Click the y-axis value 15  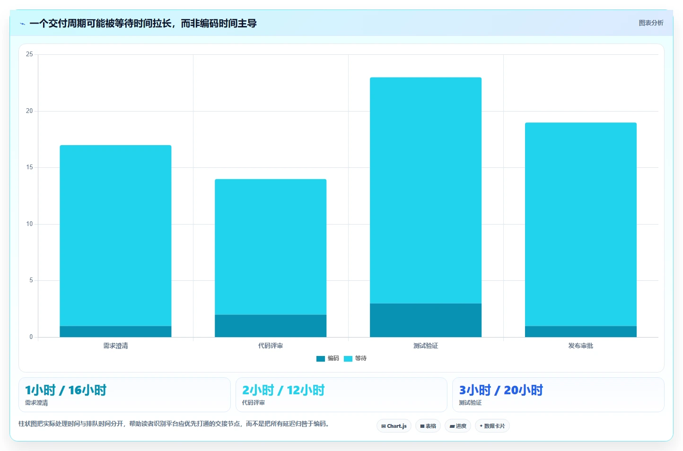point(29,167)
